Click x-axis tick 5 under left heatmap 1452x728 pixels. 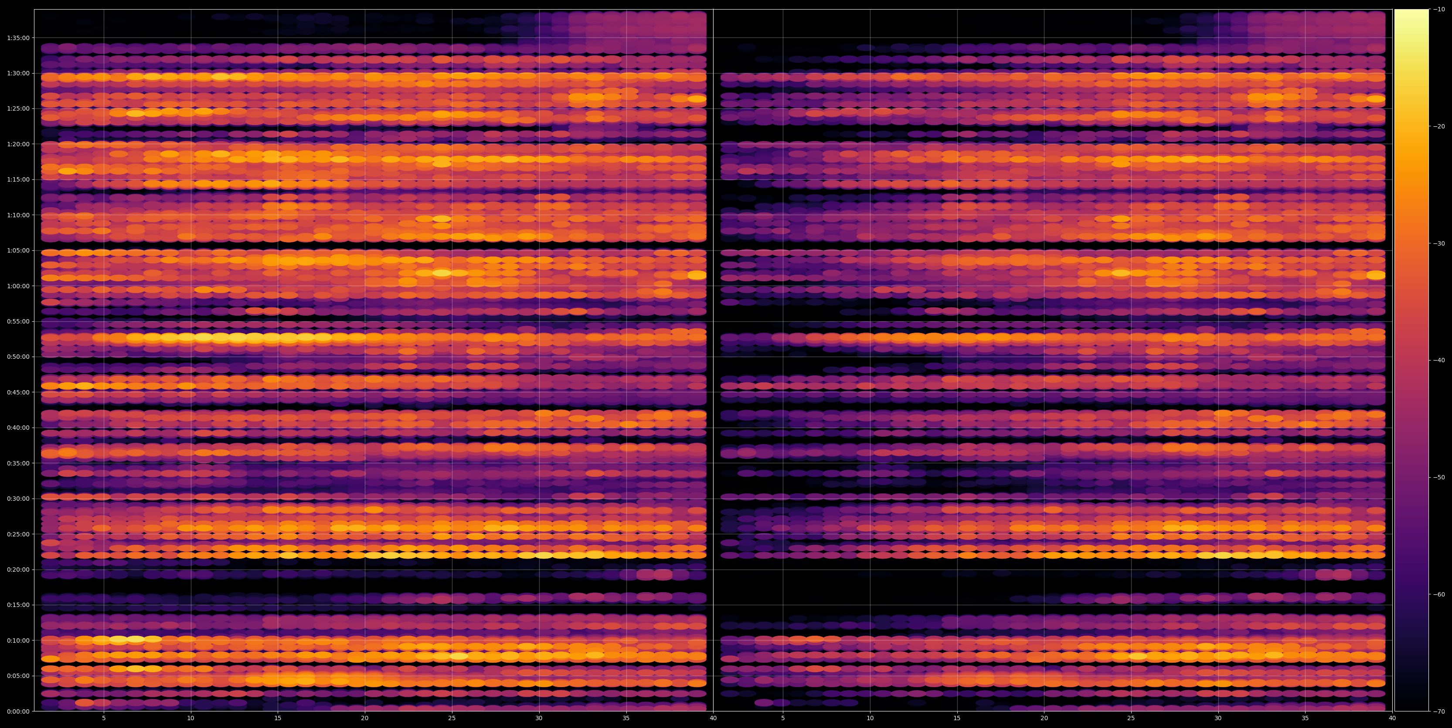tap(104, 718)
